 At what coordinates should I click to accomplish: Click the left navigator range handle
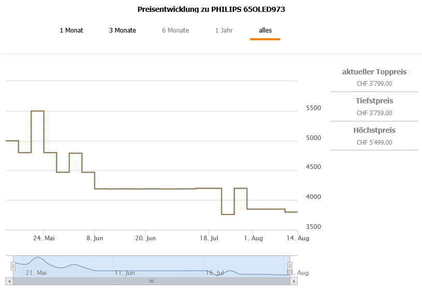[13, 266]
